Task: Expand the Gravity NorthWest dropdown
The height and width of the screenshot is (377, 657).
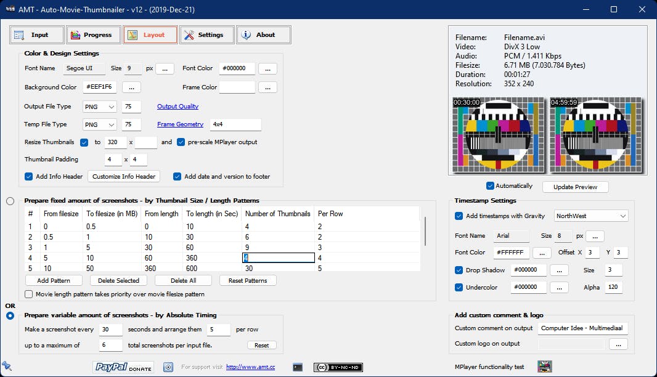Action: (x=591, y=216)
